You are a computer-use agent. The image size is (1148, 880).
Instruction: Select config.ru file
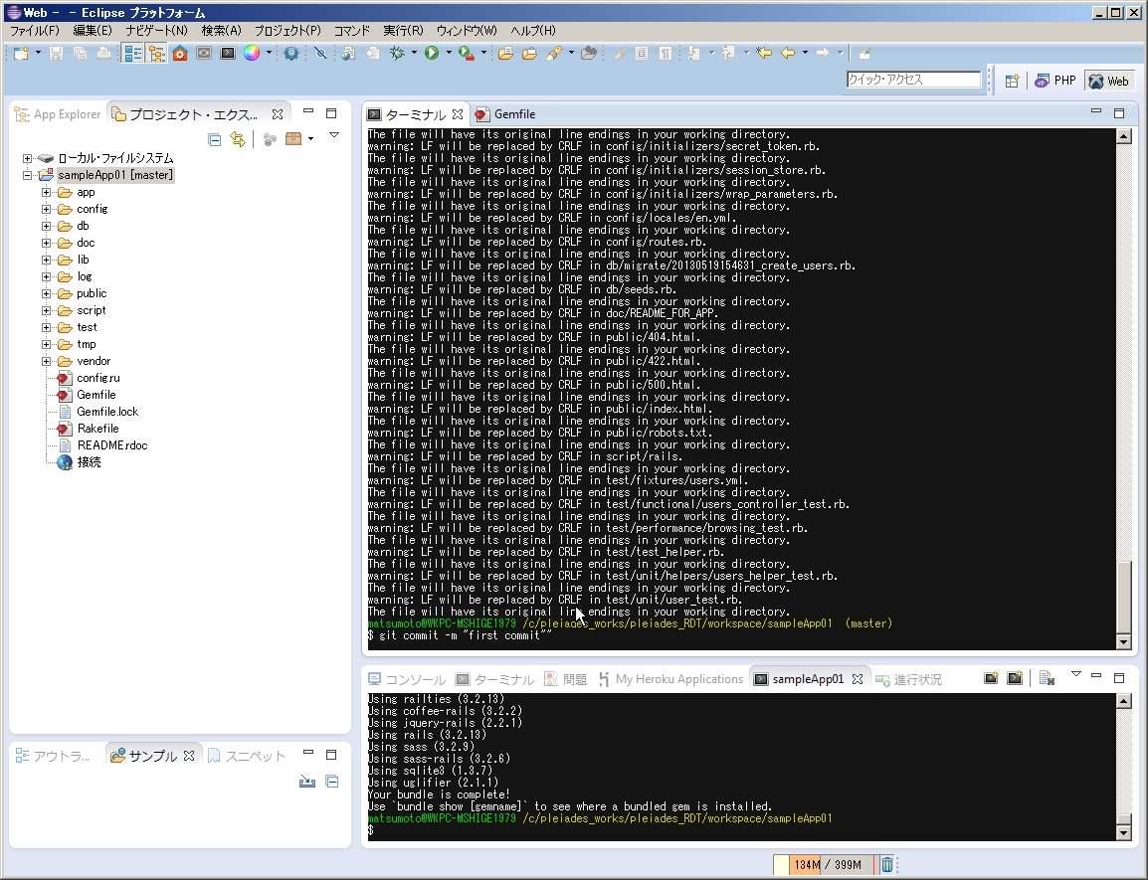click(98, 378)
